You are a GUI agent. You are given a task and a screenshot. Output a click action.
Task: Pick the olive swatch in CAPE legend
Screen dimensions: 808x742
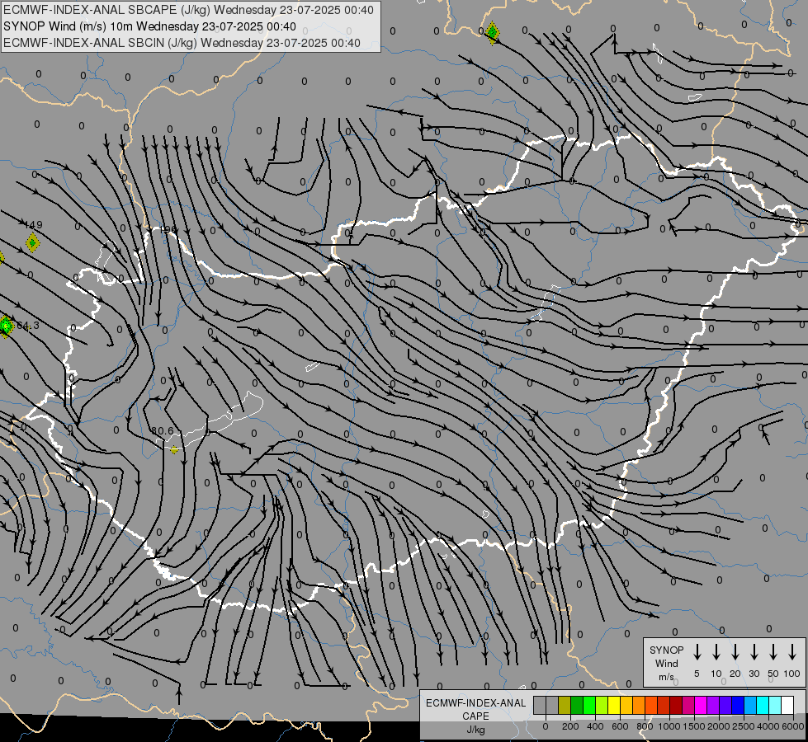coord(565,705)
